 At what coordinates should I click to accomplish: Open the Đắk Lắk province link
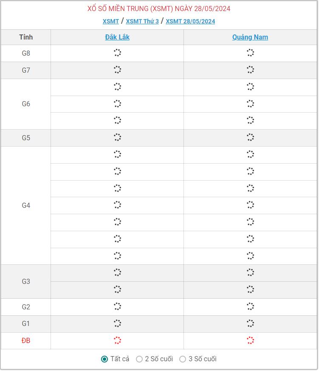click(117, 37)
